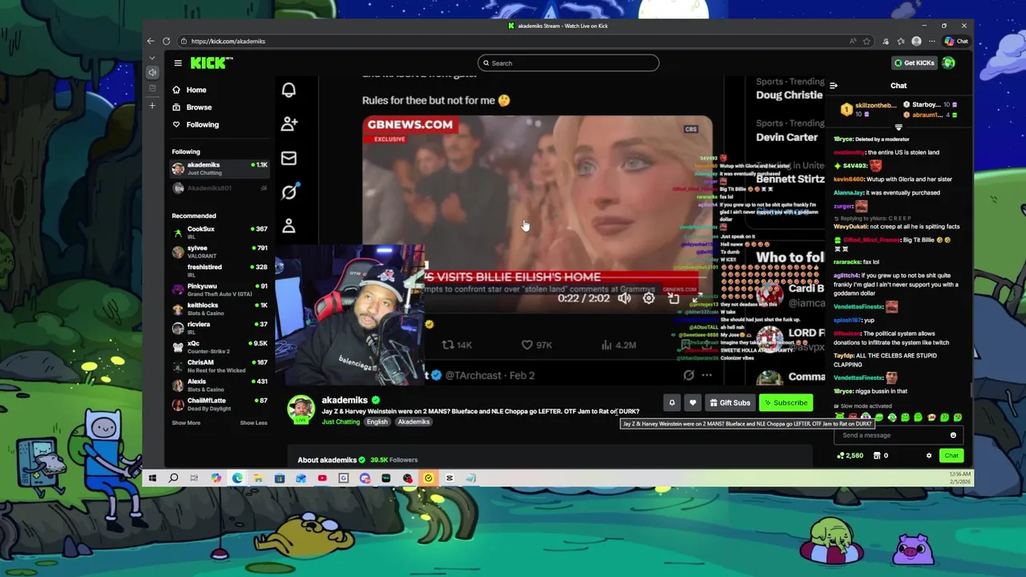Open vertical tabs dropdown chevron in Edge
The image size is (1026, 577).
[152, 57]
